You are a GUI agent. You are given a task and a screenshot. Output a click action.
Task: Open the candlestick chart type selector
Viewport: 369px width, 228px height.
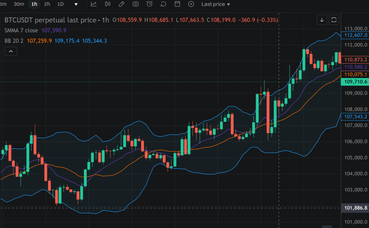(x=107, y=4)
